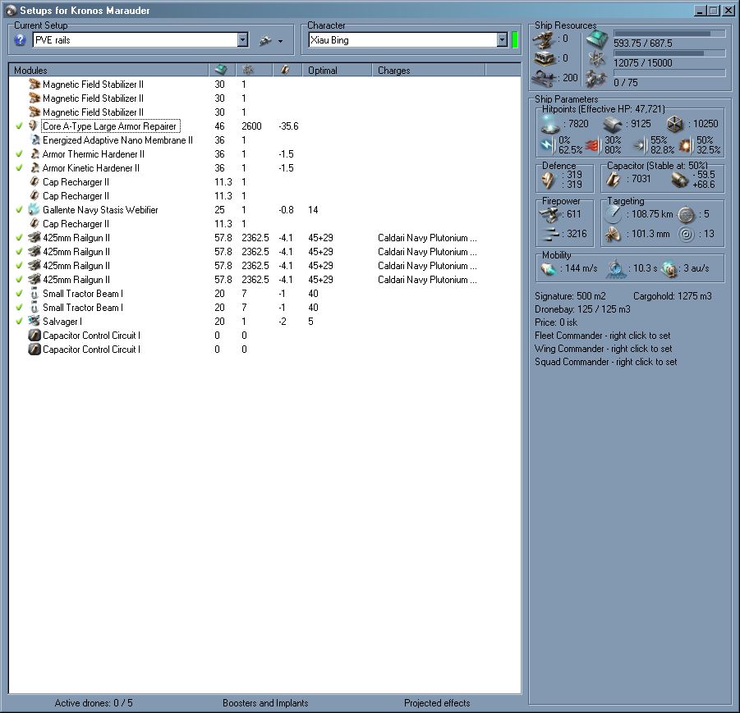Click Fleet Commander - right click to set
Viewport: 740px width, 713px height.
click(602, 336)
